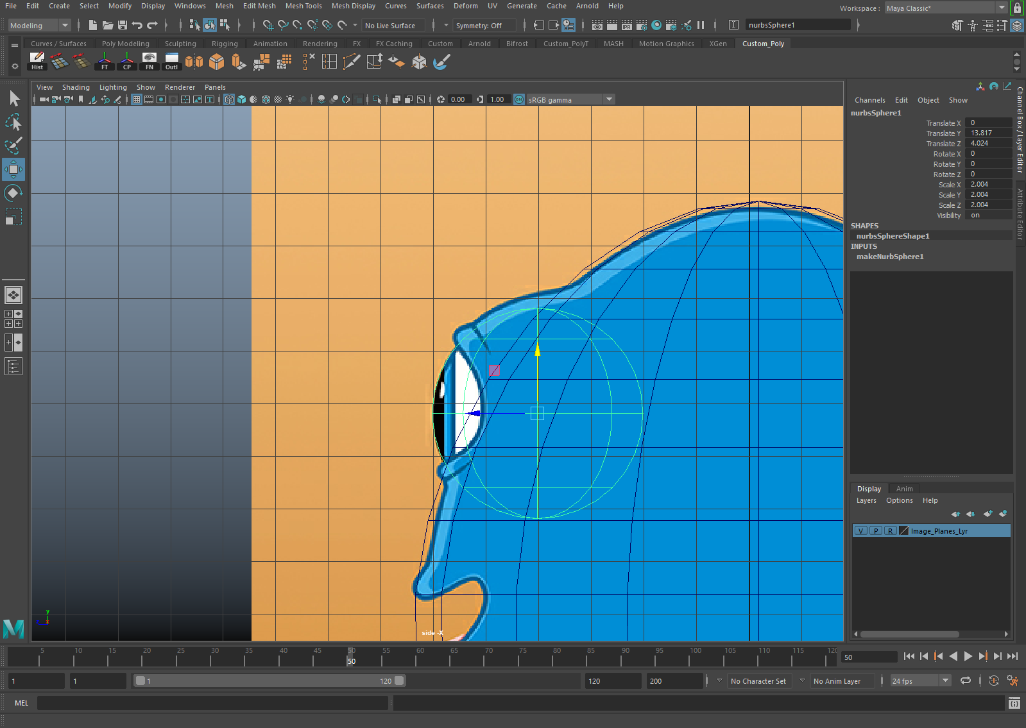Start IPR render icon
The width and height of the screenshot is (1026, 728).
click(x=627, y=25)
